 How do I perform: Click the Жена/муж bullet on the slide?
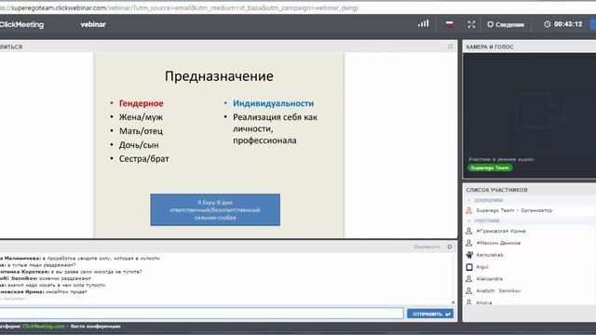tap(141, 117)
